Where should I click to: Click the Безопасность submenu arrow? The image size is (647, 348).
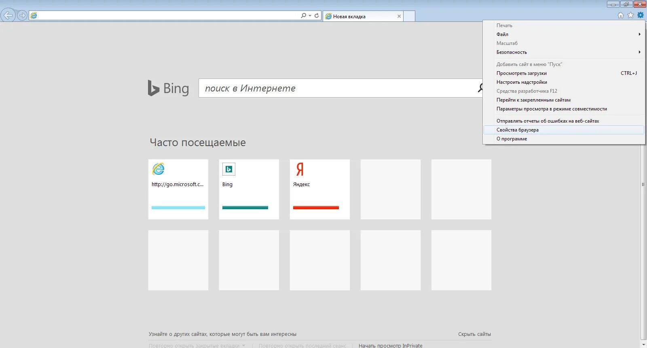coord(639,52)
